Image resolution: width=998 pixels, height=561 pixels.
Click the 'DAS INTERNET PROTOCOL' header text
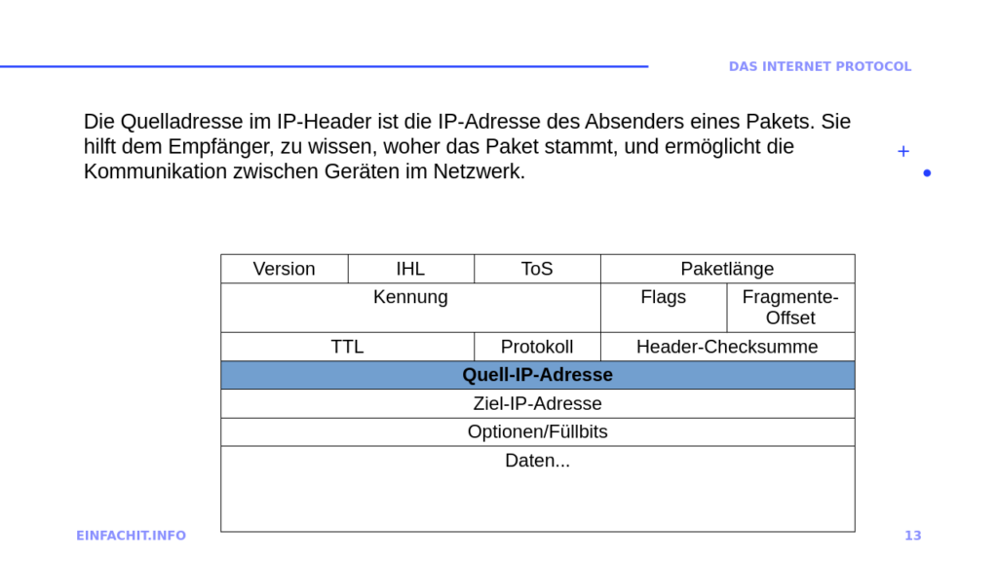point(820,67)
